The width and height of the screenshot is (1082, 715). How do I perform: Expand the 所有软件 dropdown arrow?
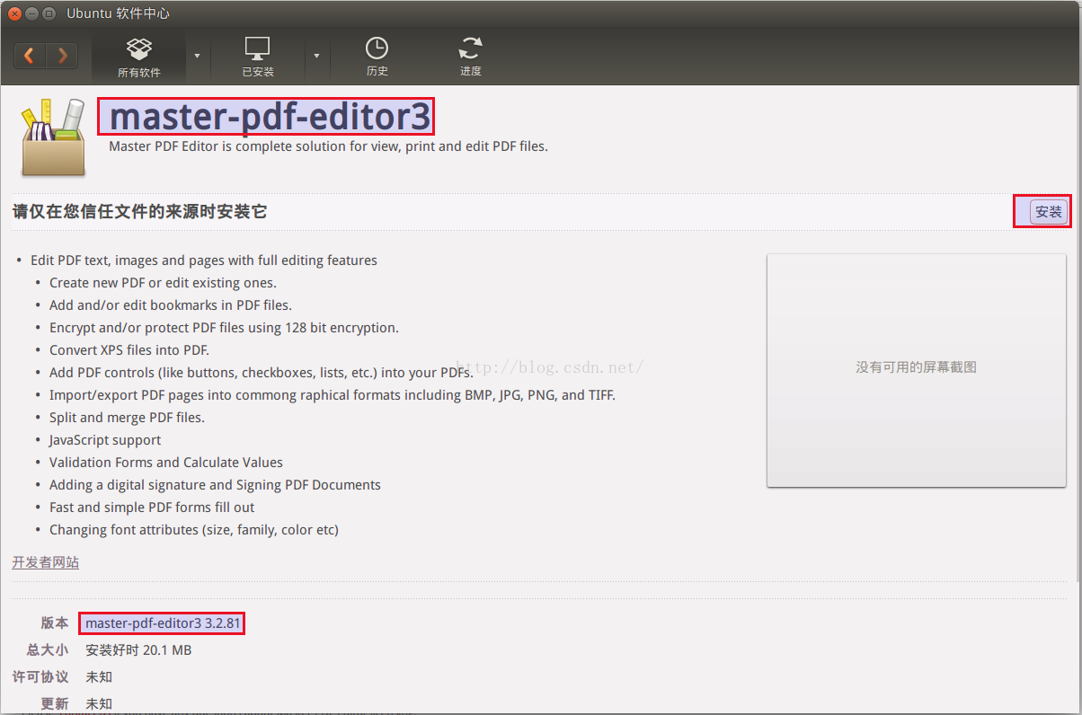point(198,56)
